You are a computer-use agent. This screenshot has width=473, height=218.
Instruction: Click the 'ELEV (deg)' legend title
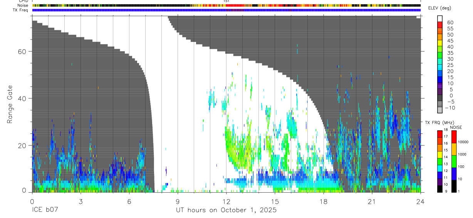click(440, 8)
